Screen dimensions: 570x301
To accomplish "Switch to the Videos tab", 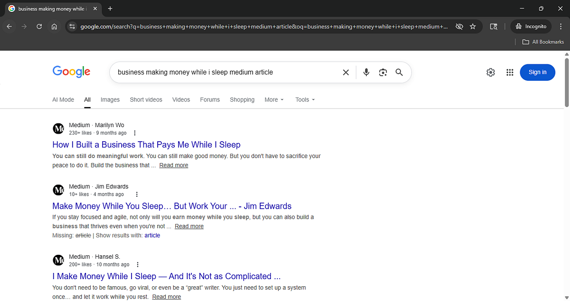I will click(x=181, y=100).
